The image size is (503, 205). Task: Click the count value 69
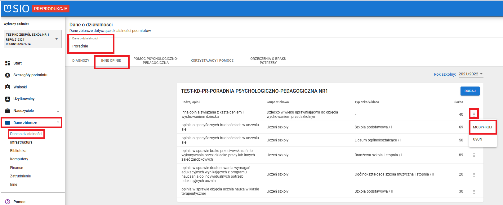click(x=461, y=127)
